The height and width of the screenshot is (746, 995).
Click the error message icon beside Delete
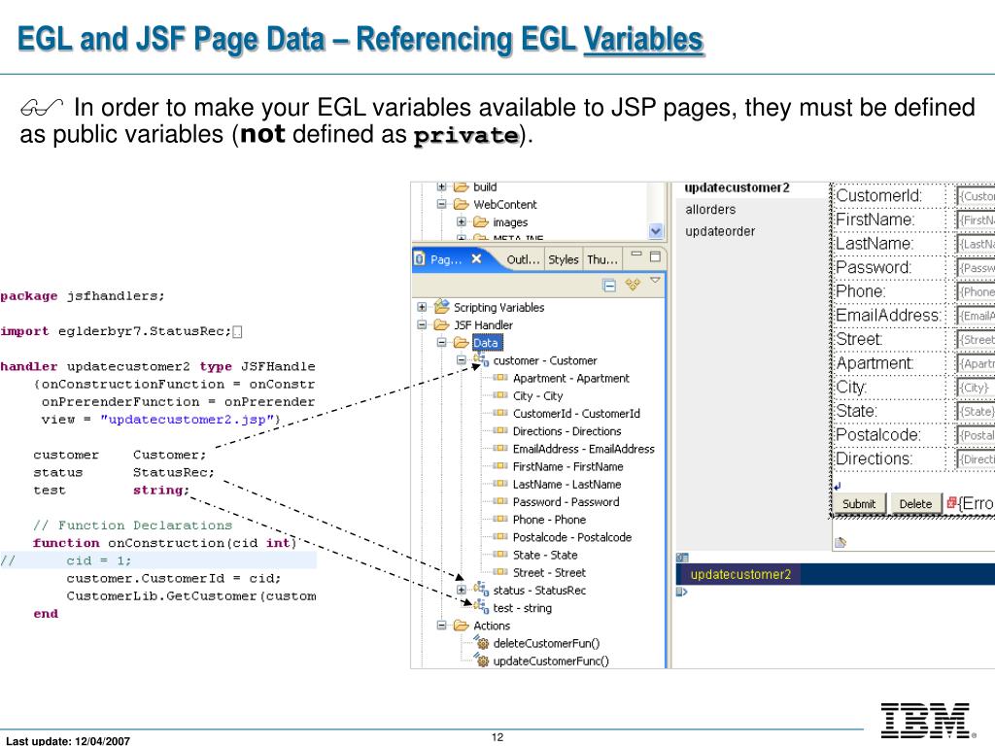pyautogui.click(x=950, y=502)
